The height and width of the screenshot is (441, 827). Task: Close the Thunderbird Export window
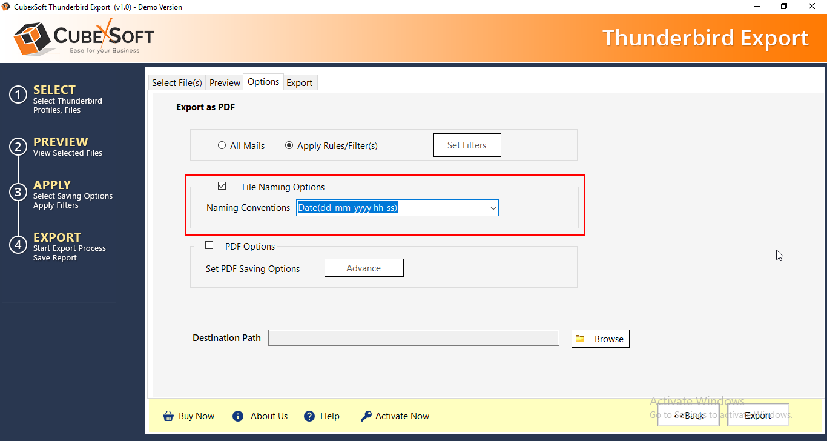(812, 7)
